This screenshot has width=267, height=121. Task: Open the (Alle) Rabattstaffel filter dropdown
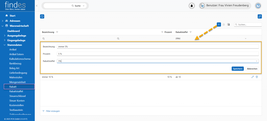pyautogui.click(x=245, y=38)
